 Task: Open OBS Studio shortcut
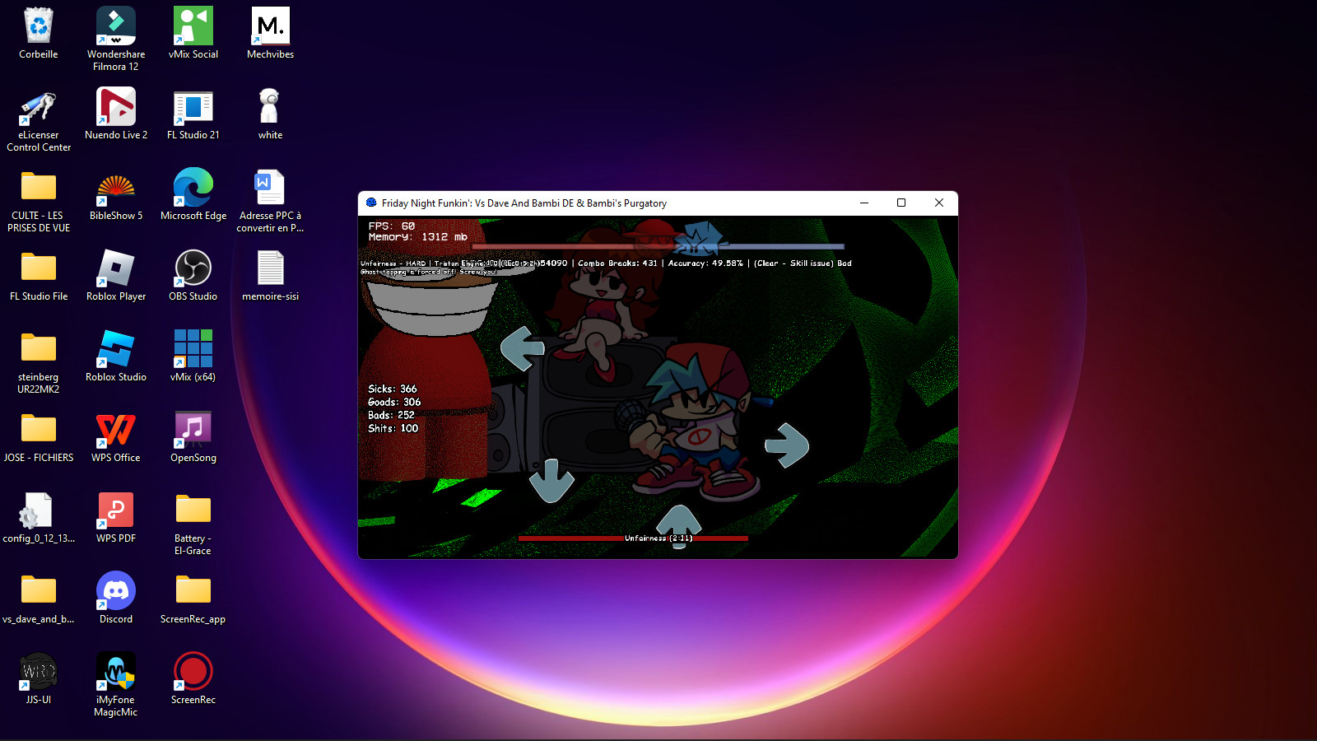tap(193, 277)
